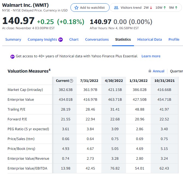183x178 pixels.
Task: Click the +0.25 (+0.18%) price change
Action: pyautogui.click(x=61, y=22)
